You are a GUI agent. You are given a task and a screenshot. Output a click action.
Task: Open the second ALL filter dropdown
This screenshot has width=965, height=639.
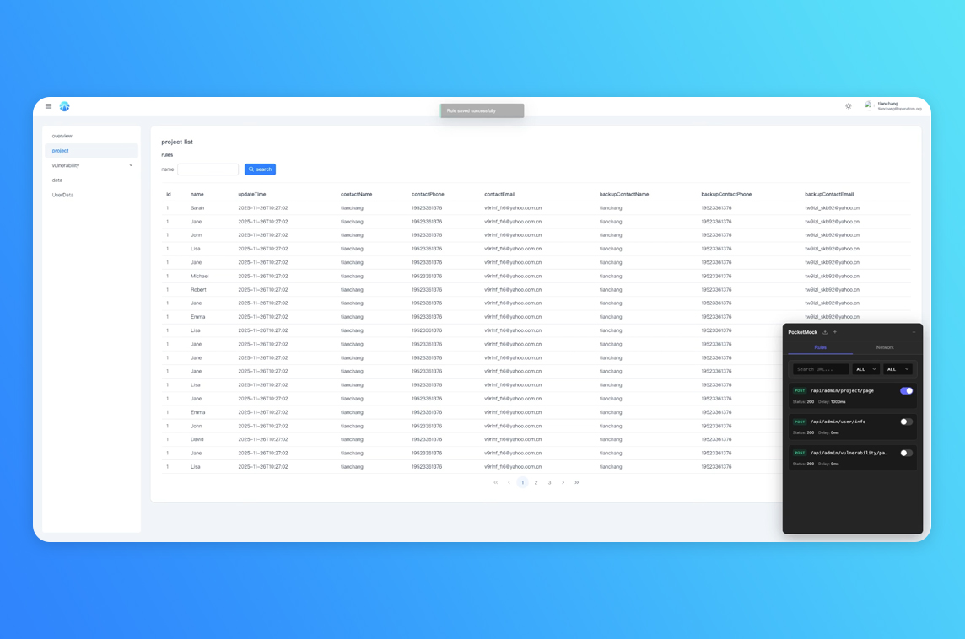pos(898,369)
